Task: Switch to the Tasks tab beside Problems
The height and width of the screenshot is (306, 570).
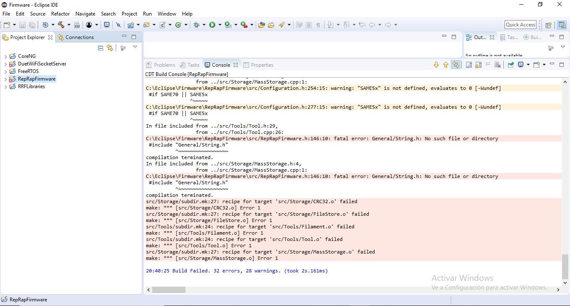Action: coord(190,65)
